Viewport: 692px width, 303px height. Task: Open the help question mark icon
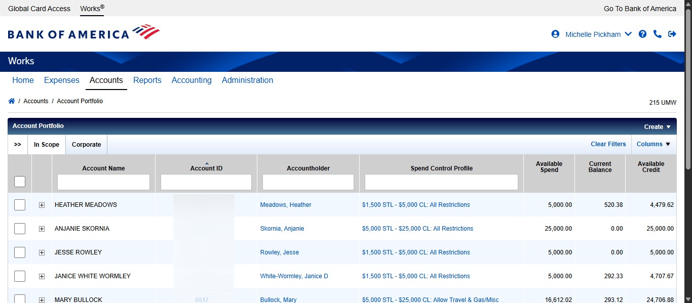tap(642, 34)
